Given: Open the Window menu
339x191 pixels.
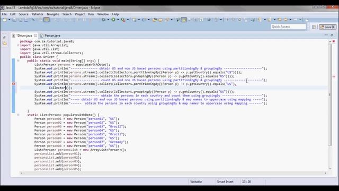Looking at the screenshot, I should point(103,14).
